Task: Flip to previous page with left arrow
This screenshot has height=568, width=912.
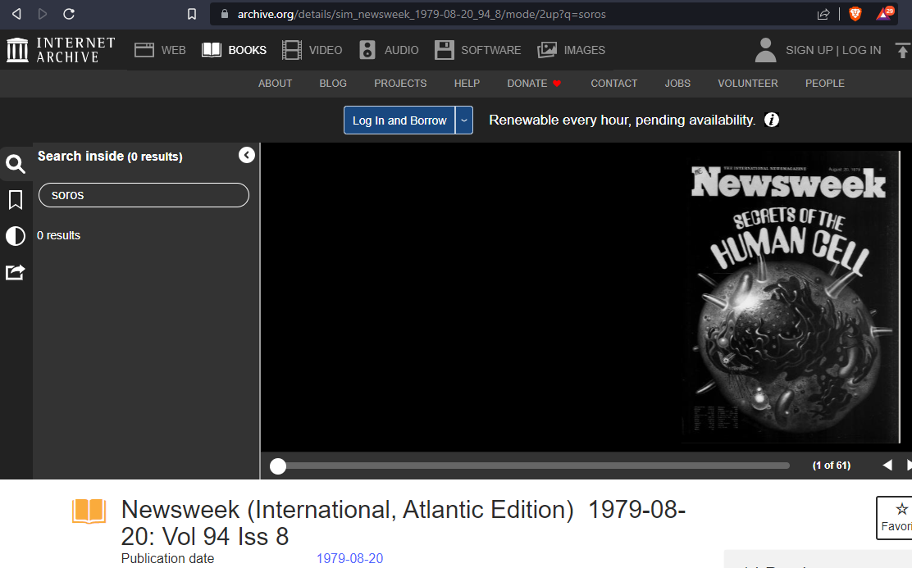Action: 887,465
